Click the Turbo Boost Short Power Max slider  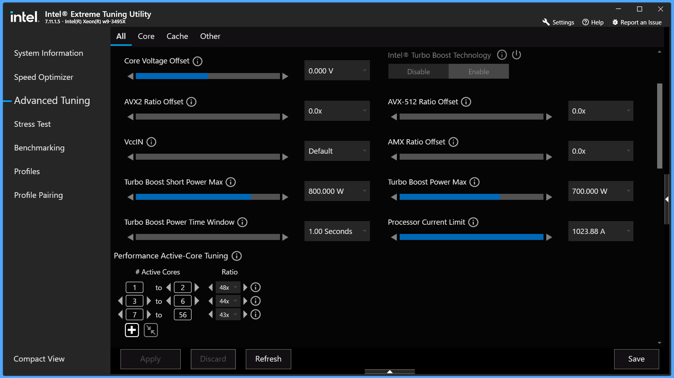click(208, 197)
